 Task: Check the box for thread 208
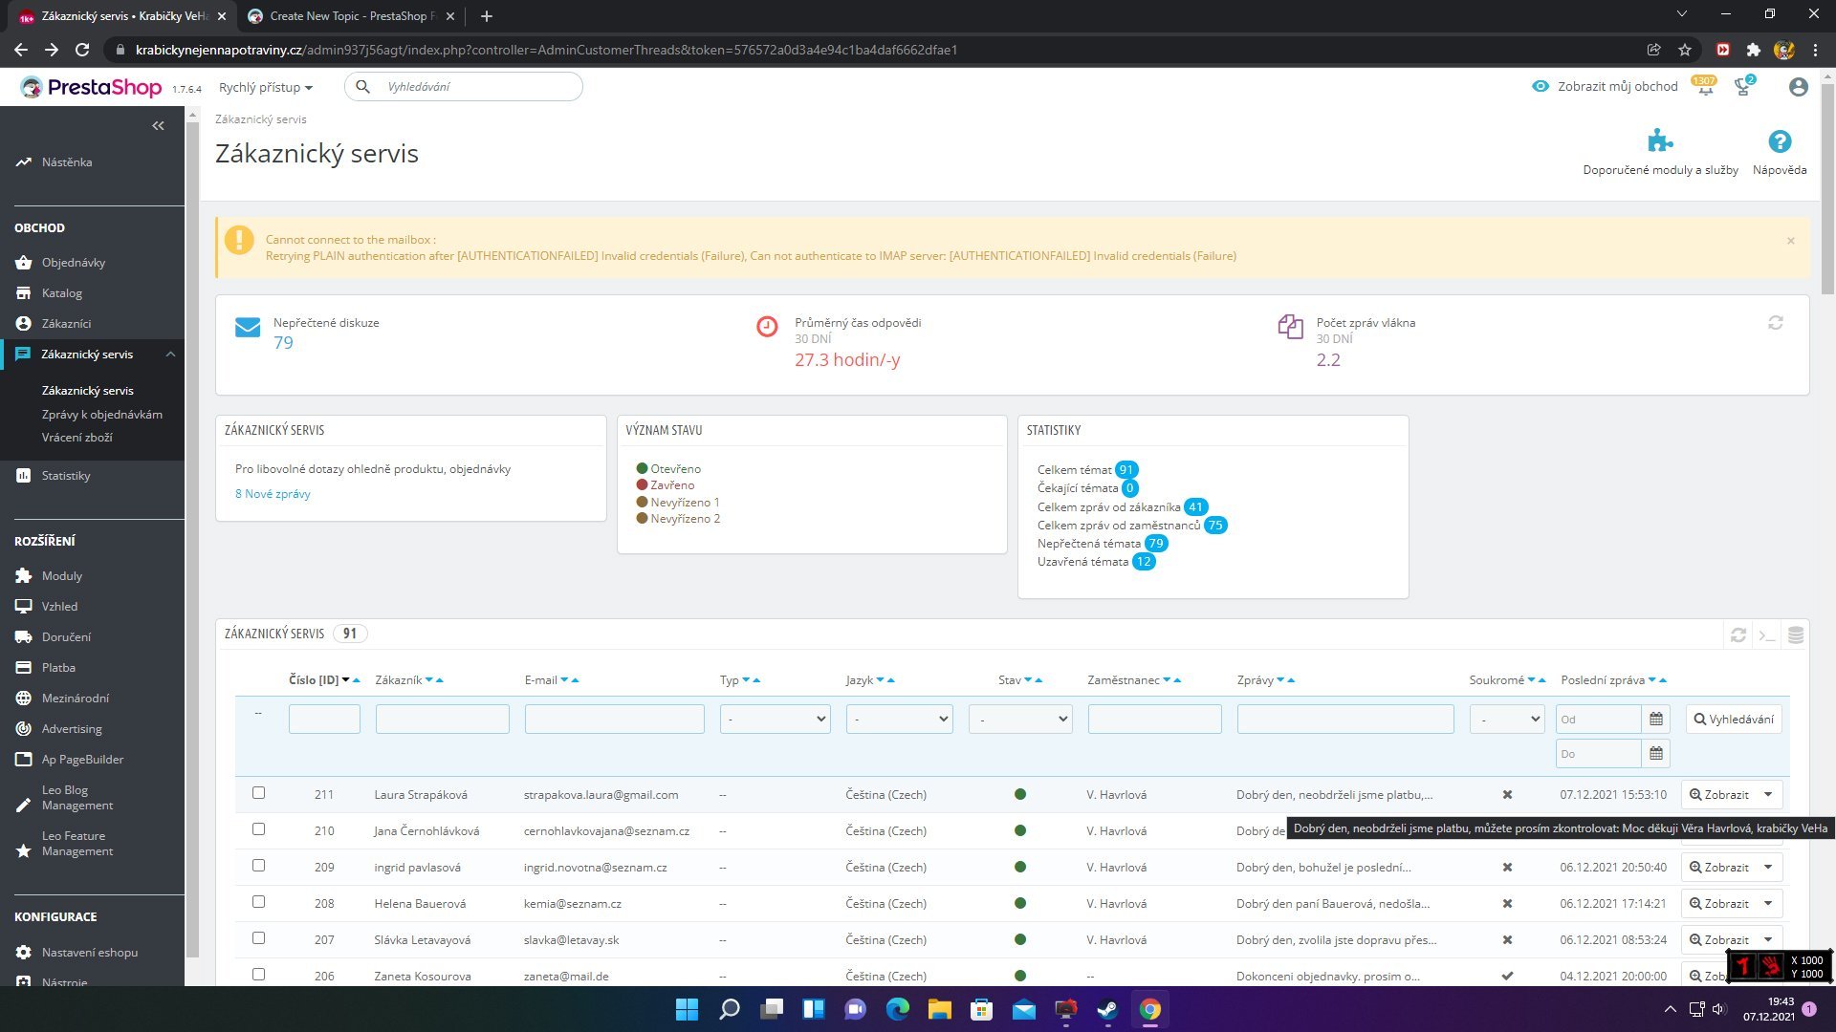[258, 902]
